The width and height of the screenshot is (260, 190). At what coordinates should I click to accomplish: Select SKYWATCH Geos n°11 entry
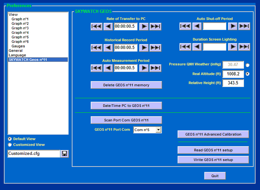point(38,60)
